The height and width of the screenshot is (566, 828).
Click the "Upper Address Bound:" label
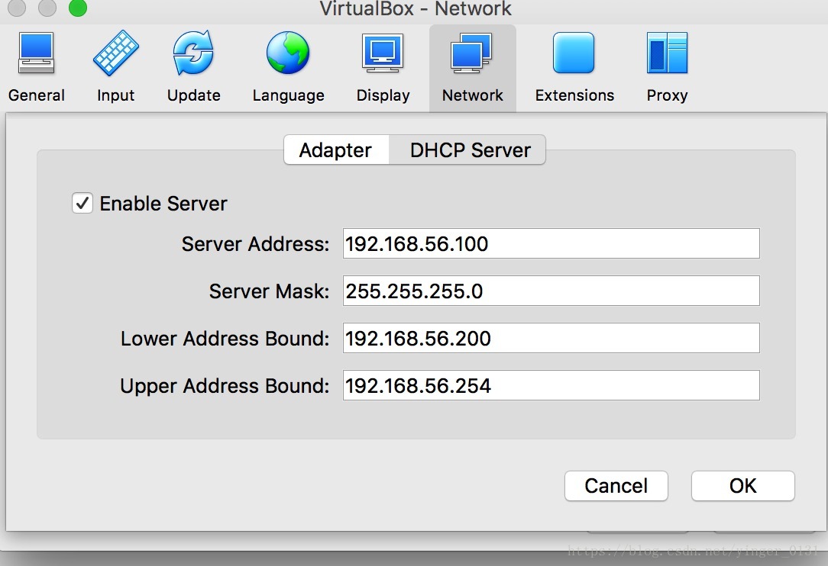coord(225,386)
